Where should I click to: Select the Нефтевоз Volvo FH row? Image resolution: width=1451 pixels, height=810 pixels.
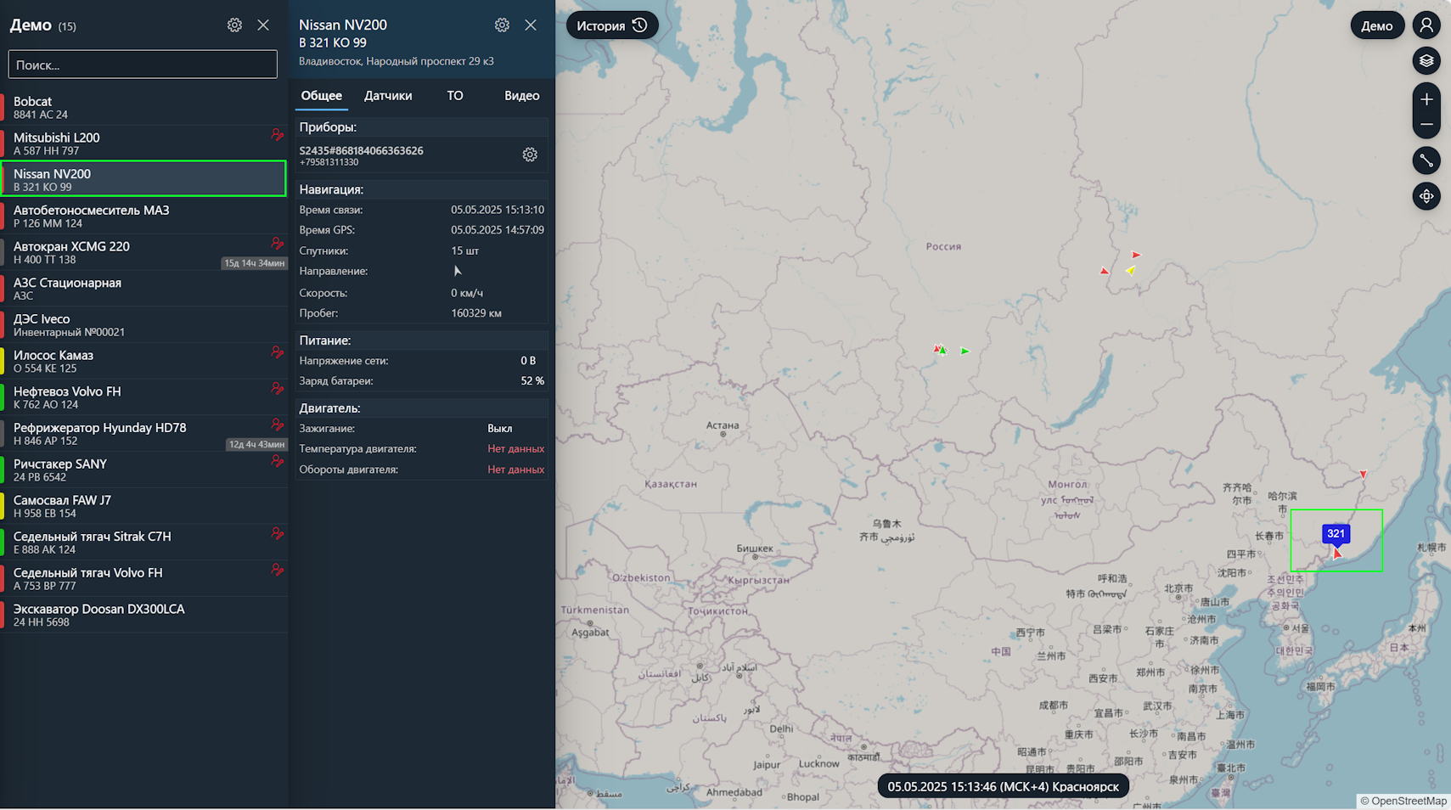(143, 397)
